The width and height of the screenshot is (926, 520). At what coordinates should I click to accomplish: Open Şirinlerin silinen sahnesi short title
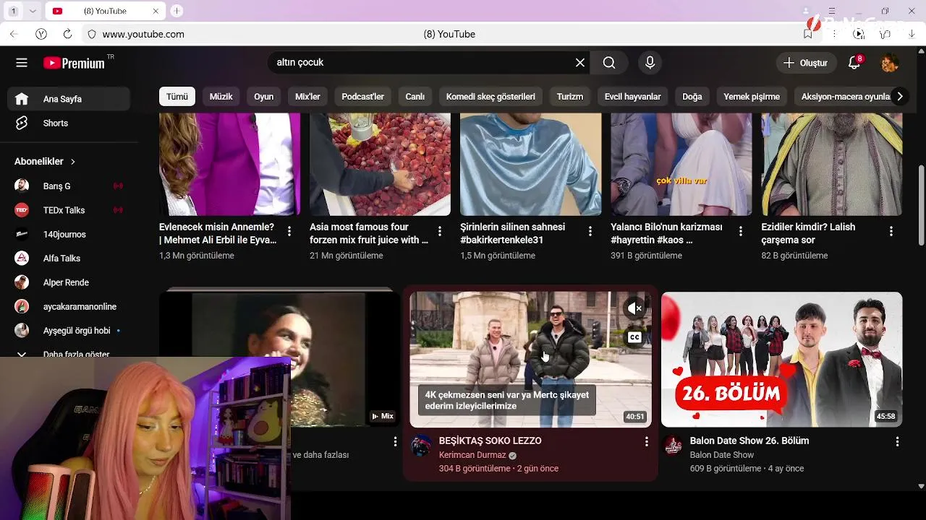pyautogui.click(x=512, y=233)
